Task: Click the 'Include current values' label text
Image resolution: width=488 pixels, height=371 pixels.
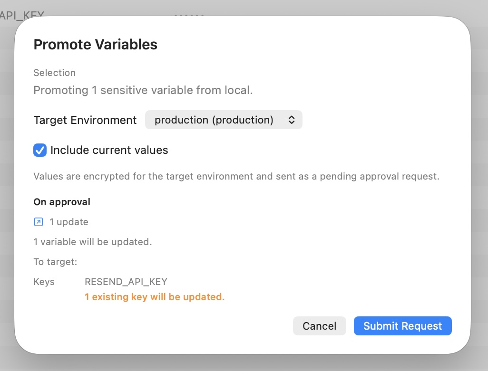Action: (x=109, y=150)
